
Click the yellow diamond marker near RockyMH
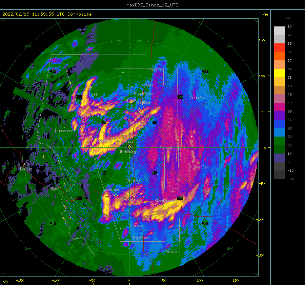coord(90,88)
